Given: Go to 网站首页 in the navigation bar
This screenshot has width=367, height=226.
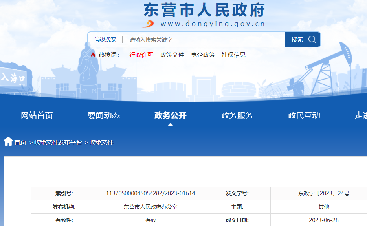Looking at the screenshot, I should point(37,115).
